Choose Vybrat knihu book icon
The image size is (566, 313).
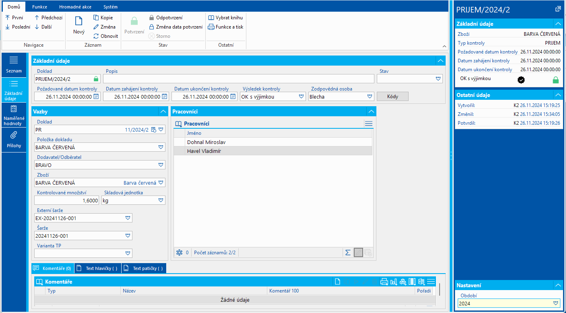coord(225,18)
